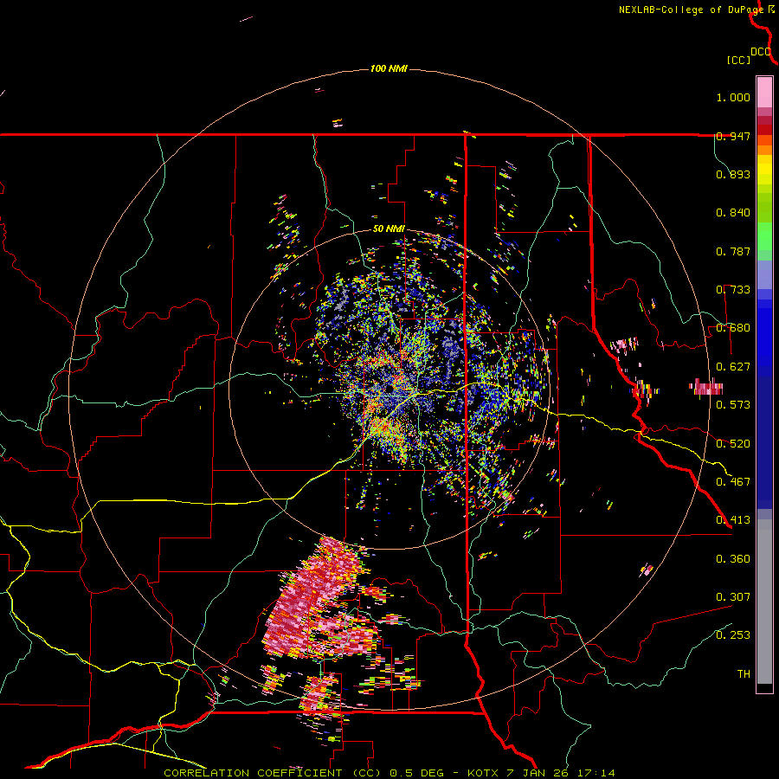Viewport: 779px width, 779px height.
Task: Click the TH threshold label on legend
Action: (744, 674)
